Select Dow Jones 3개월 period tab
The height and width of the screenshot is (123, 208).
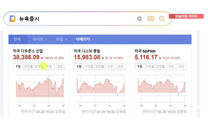click(x=39, y=66)
